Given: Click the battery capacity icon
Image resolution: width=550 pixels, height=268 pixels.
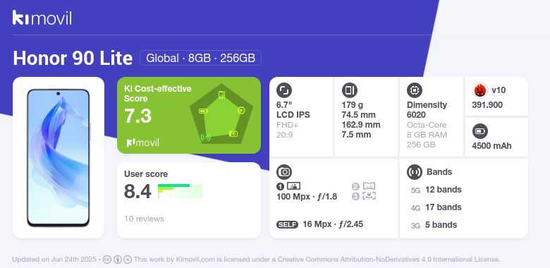Looking at the screenshot, I should coord(480,132).
